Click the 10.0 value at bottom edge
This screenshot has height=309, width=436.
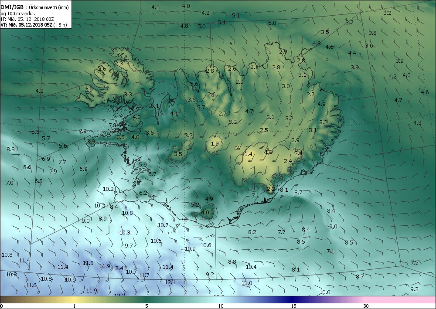point(325,292)
